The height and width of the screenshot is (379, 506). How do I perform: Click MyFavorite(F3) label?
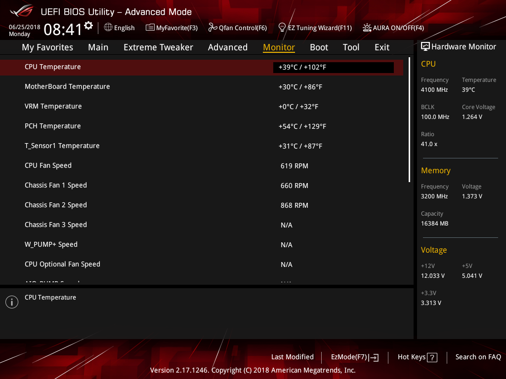177,28
